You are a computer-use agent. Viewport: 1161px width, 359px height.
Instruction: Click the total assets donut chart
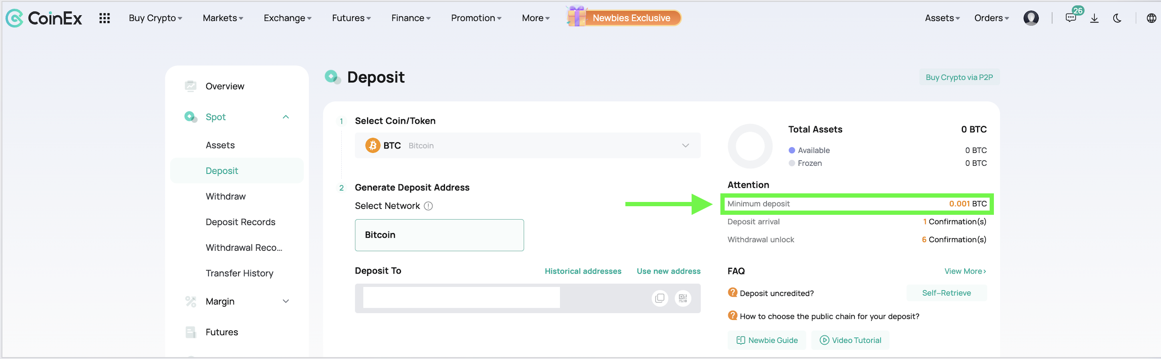tap(750, 147)
